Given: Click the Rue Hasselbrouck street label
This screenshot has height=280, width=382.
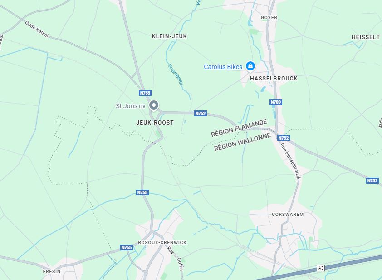Looking at the screenshot, I should pyautogui.click(x=290, y=161).
